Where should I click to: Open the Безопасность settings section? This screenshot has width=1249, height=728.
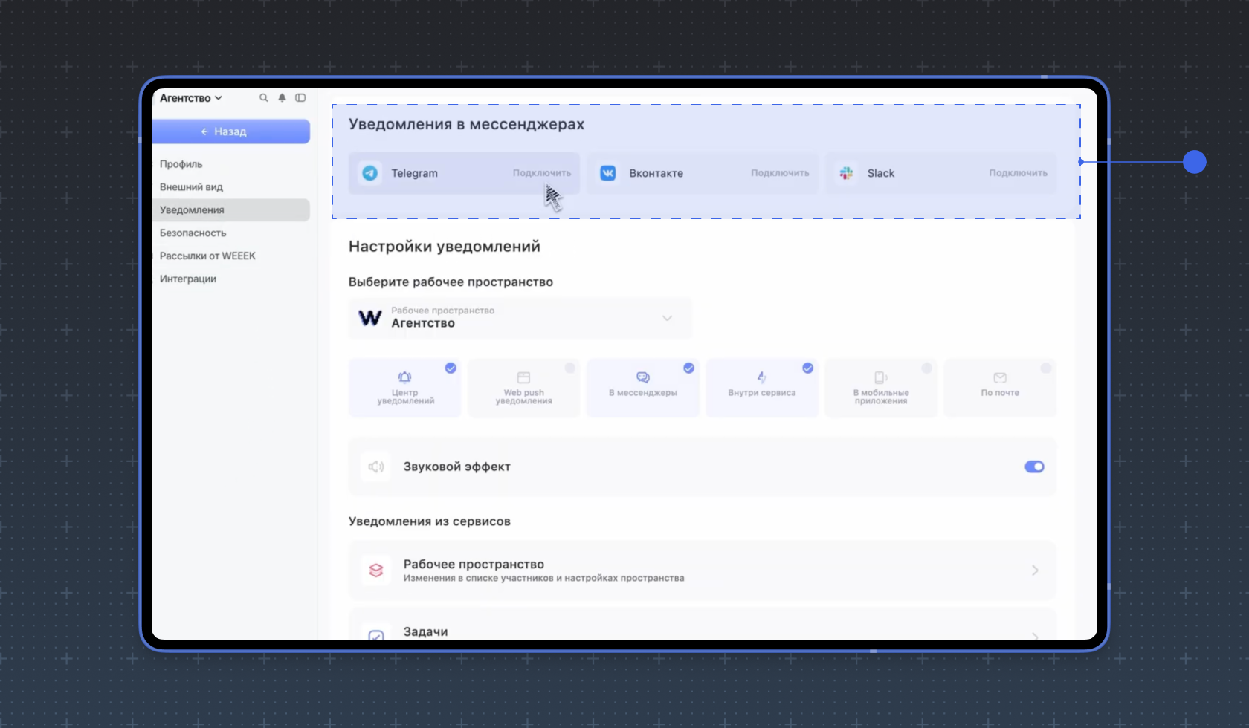(x=193, y=233)
